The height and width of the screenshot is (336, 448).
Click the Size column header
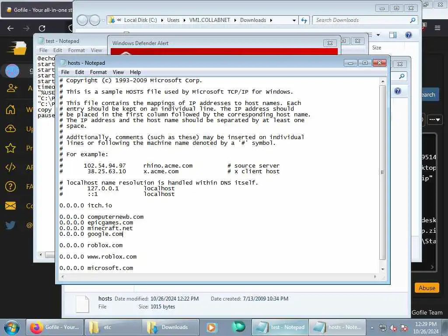pos(377,47)
